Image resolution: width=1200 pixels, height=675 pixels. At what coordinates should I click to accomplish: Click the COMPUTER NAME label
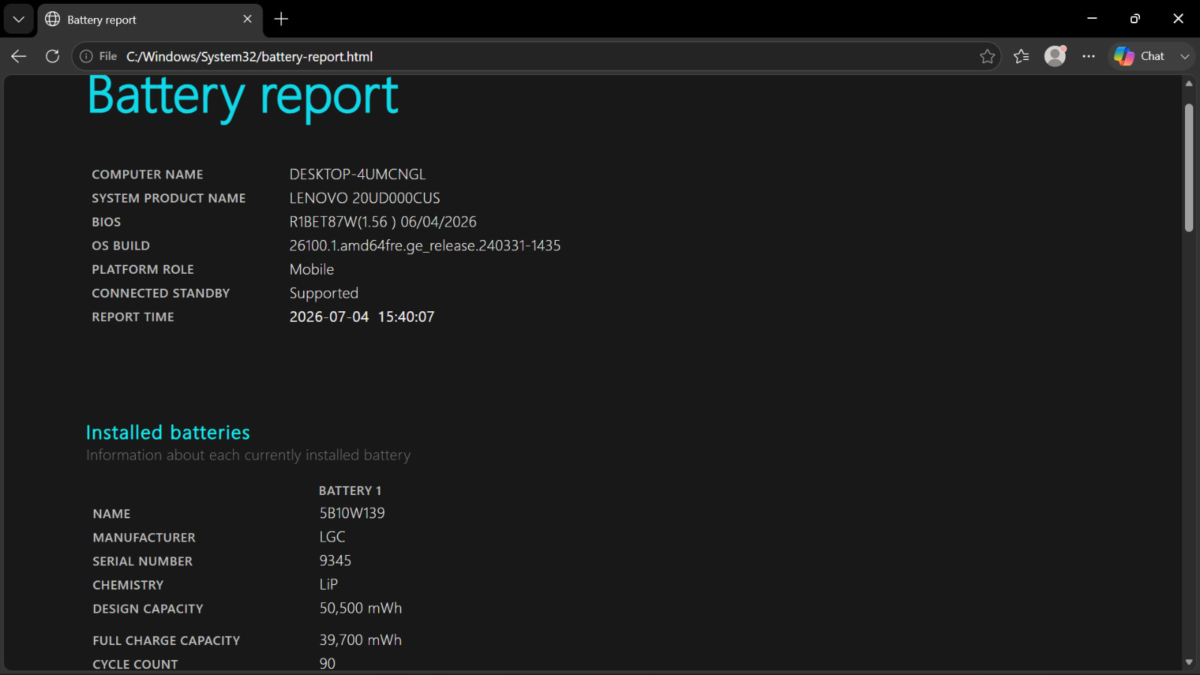click(x=147, y=175)
